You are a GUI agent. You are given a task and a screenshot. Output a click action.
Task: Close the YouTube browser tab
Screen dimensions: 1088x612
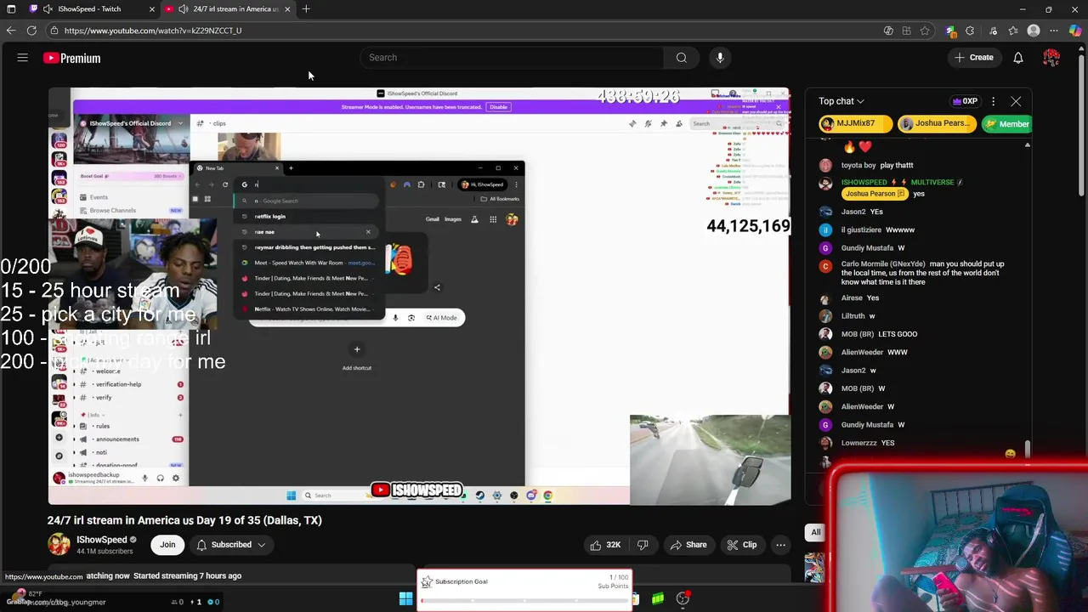tap(287, 8)
